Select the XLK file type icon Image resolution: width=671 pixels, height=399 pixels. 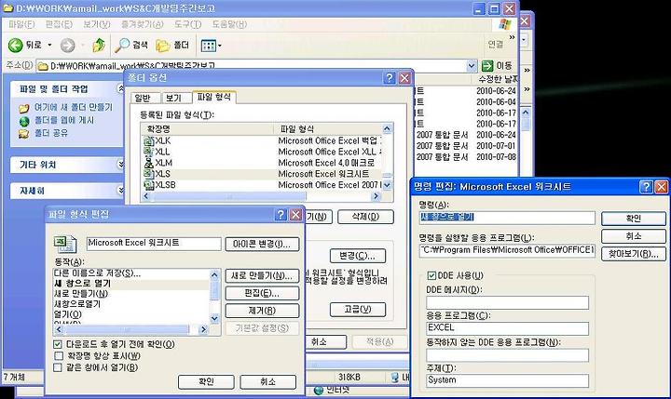coord(148,140)
